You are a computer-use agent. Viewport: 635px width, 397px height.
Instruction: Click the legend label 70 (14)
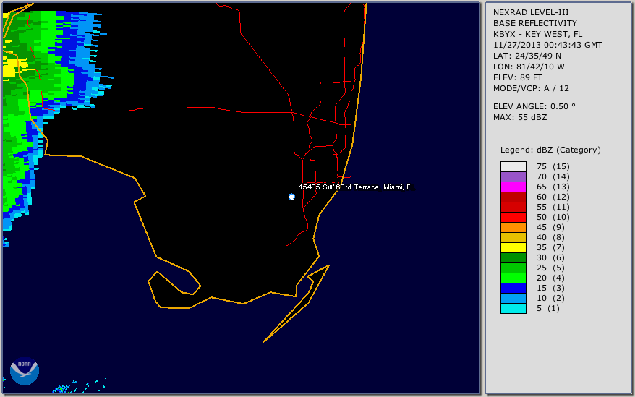click(x=553, y=176)
